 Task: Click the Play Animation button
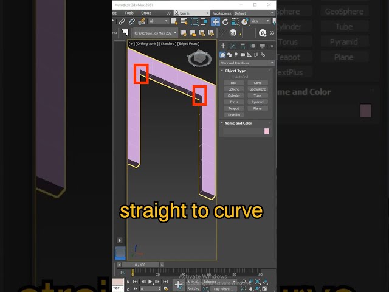pyautogui.click(x=150, y=282)
